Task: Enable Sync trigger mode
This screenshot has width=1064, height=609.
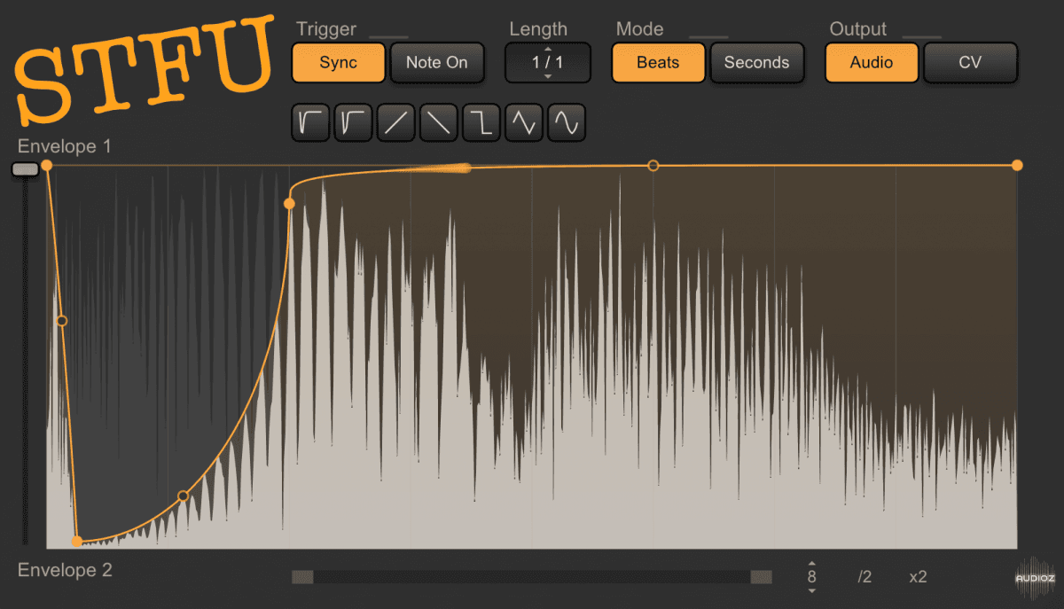Action: click(x=339, y=63)
